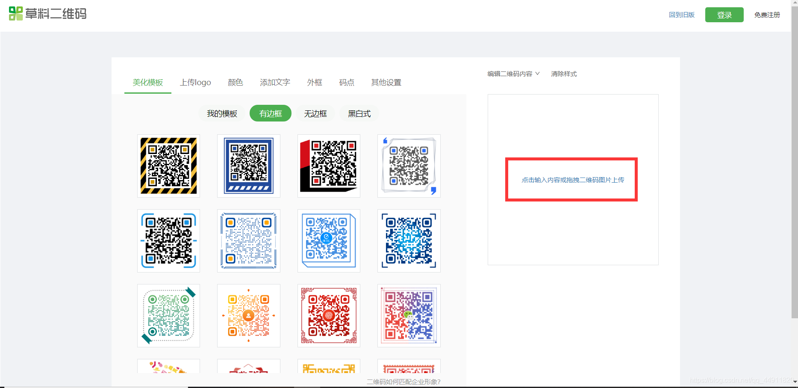Click 清除样式 link

(564, 74)
